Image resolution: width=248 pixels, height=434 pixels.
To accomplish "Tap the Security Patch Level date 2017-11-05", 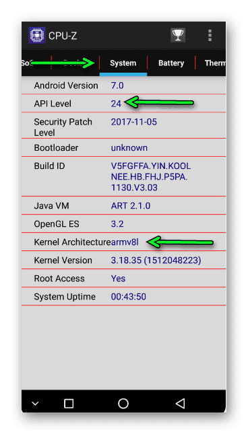I will click(134, 122).
